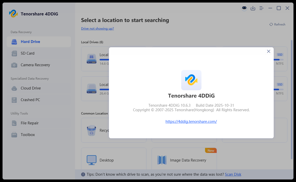
Task: Open Camera Recovery from sidebar
Action: point(39,65)
